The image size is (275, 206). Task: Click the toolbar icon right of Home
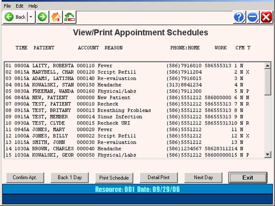click(70, 17)
